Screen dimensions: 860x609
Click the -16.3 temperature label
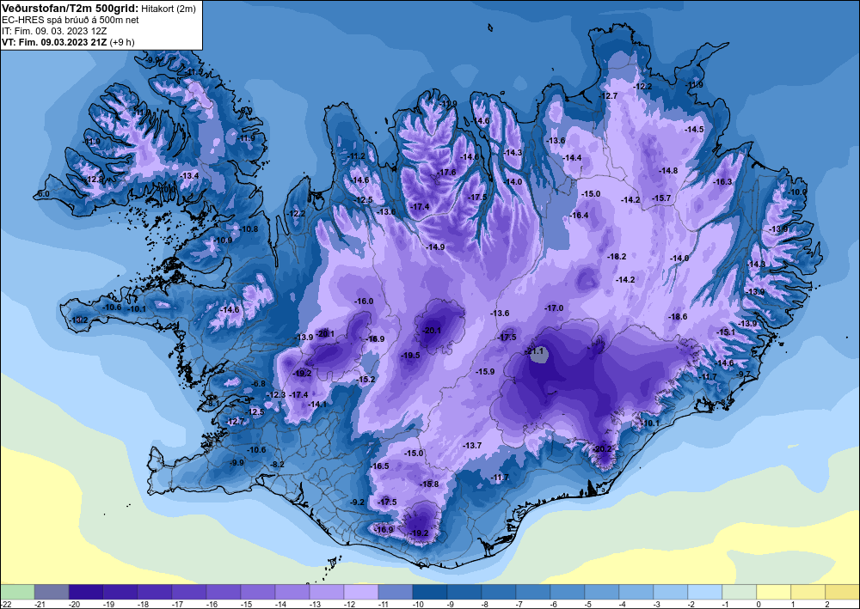(723, 182)
